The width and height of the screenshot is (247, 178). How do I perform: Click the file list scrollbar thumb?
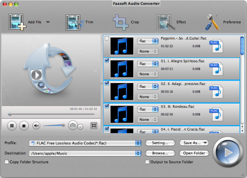click(242, 46)
